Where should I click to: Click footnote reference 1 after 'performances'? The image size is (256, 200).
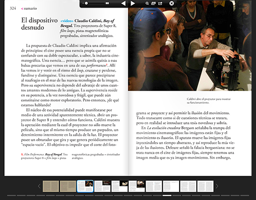107,64
